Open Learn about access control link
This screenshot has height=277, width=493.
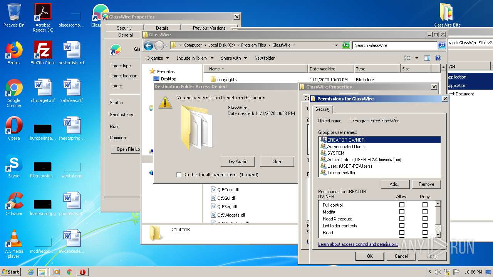(358, 244)
